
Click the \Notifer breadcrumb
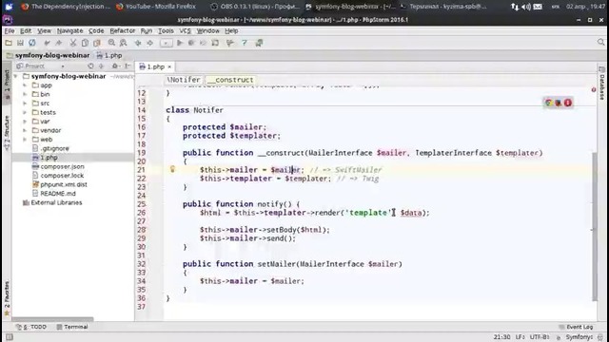coord(184,80)
